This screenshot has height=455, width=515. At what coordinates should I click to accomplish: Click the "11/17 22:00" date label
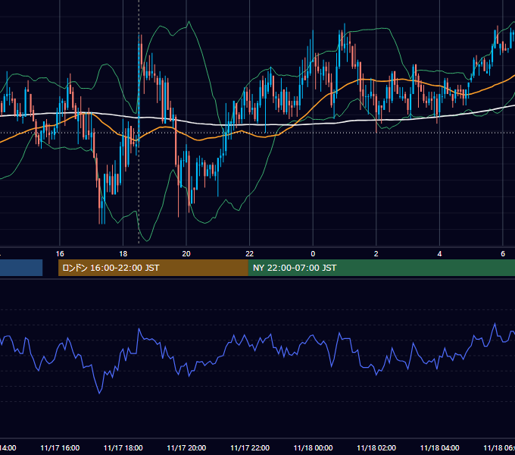250,447
